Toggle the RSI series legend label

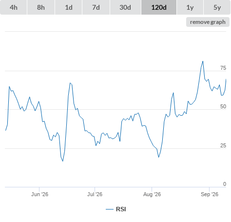[x=121, y=209]
